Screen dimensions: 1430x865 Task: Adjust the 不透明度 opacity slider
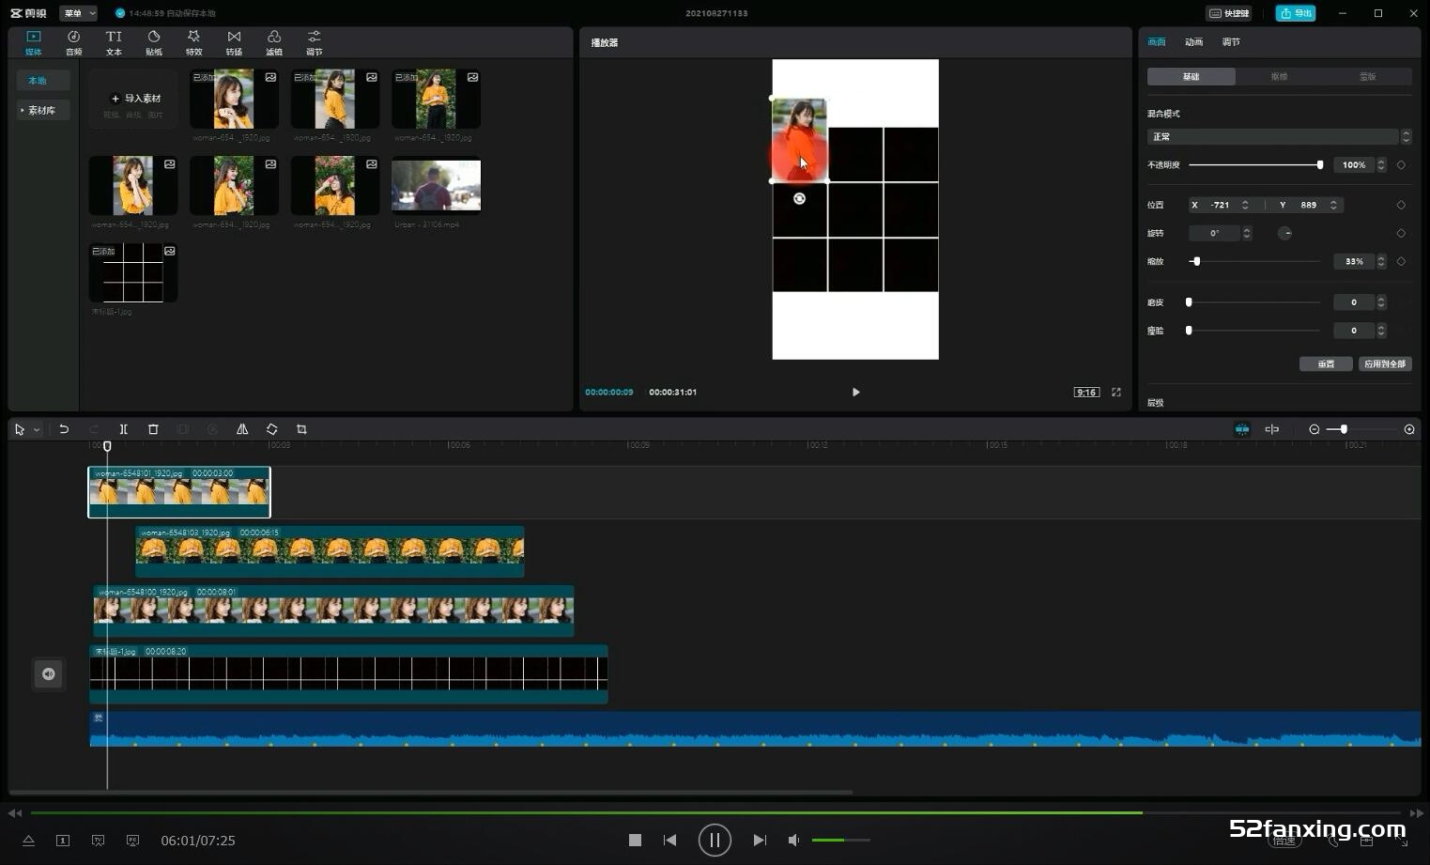(x=1255, y=164)
